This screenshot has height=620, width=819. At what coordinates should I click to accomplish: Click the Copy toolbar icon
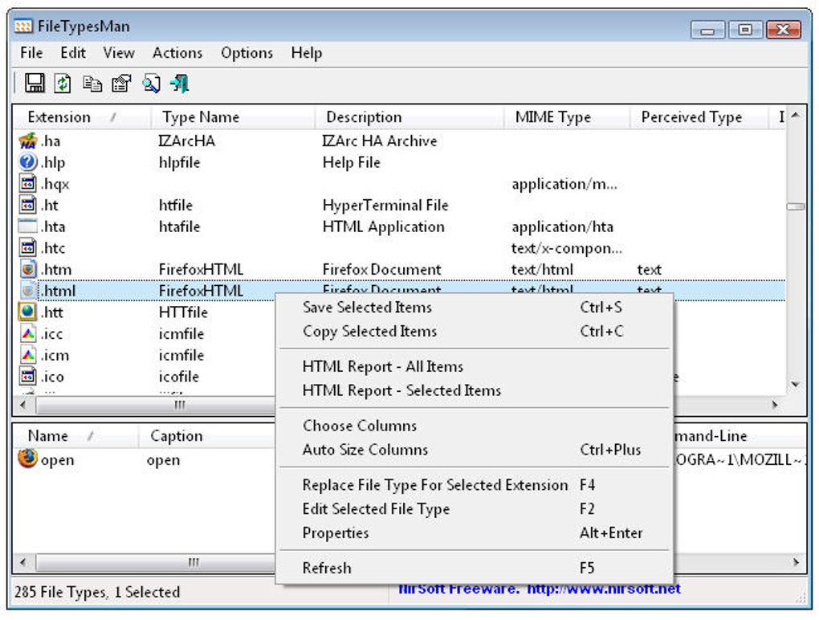pos(92,83)
